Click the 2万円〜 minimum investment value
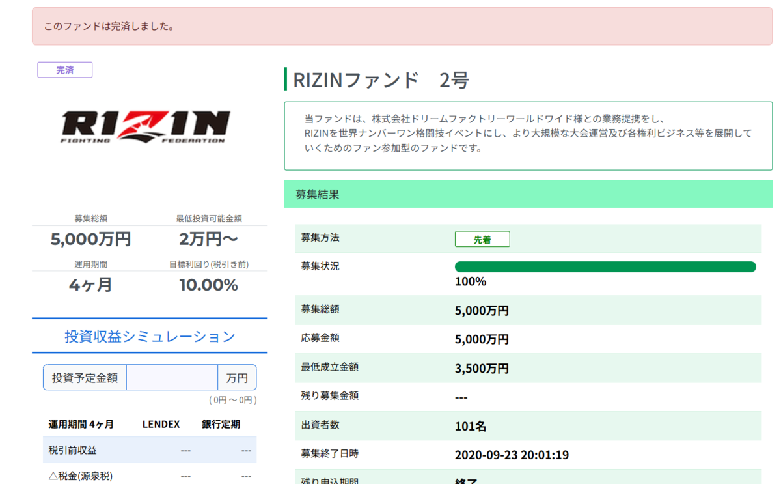781x484 pixels. [208, 239]
